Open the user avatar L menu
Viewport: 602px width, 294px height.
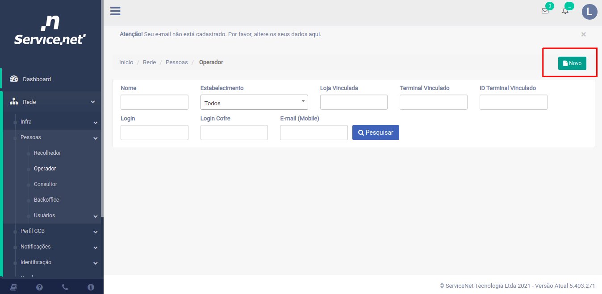pos(589,12)
